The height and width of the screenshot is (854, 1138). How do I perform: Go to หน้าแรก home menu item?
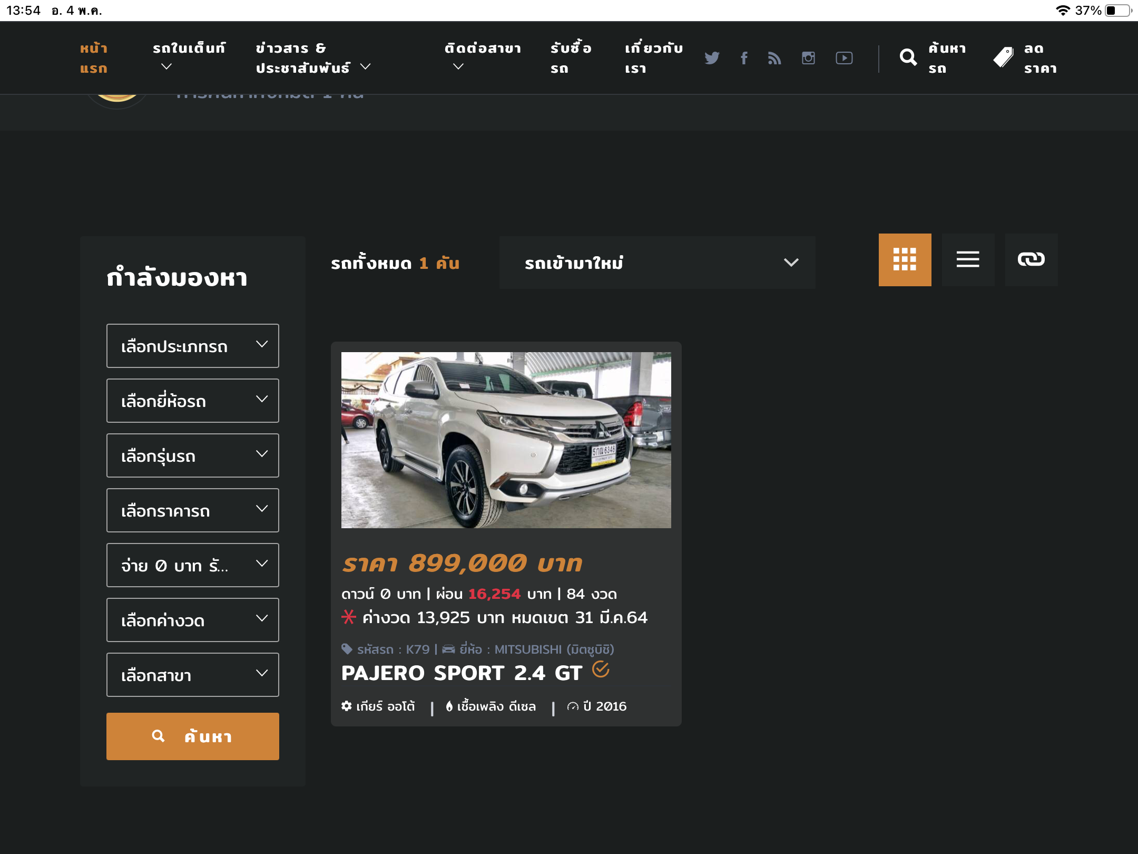(x=94, y=58)
